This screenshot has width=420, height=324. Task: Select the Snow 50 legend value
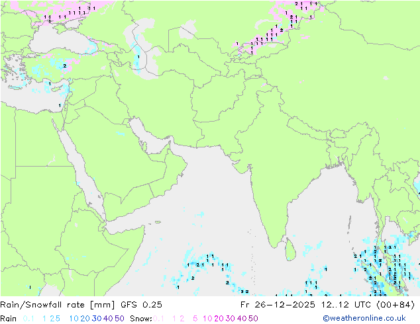pos(253,319)
